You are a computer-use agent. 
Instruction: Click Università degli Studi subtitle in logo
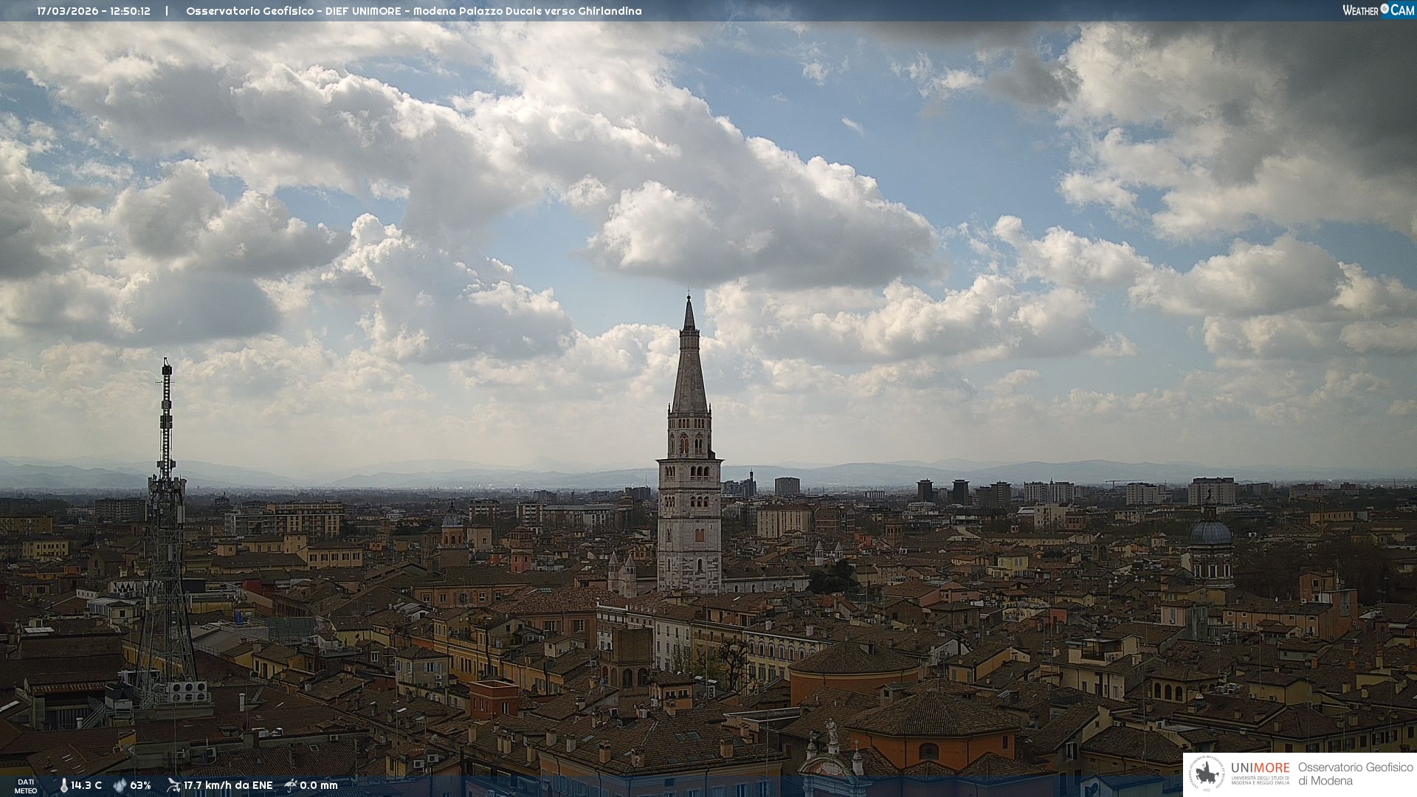1260,780
